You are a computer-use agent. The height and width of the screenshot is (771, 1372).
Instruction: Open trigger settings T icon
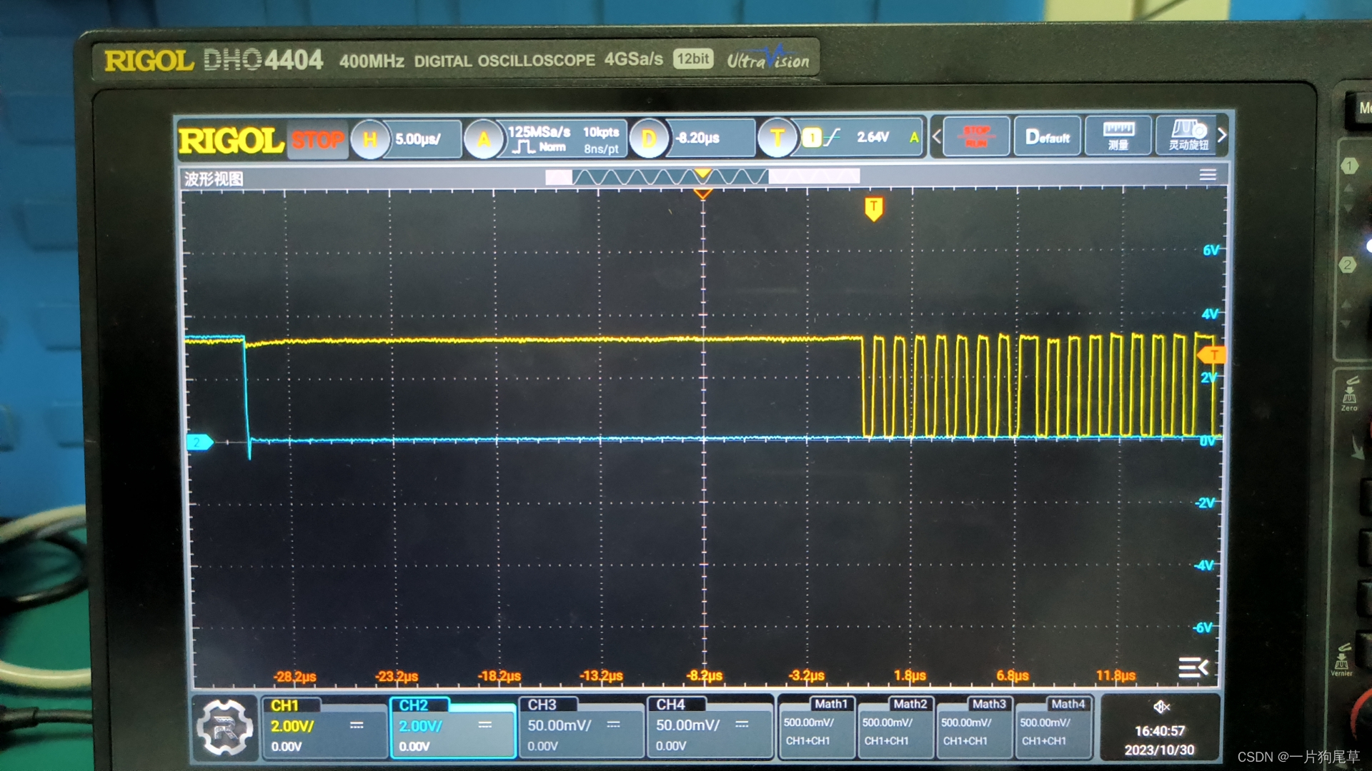point(777,137)
